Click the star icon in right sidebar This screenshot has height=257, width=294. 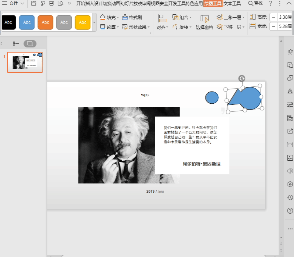pyautogui.click(x=290, y=52)
